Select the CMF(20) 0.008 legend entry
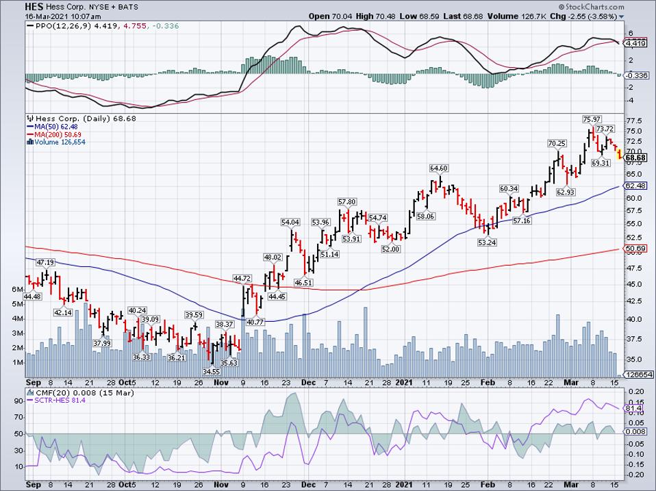656x491 pixels. tap(84, 392)
